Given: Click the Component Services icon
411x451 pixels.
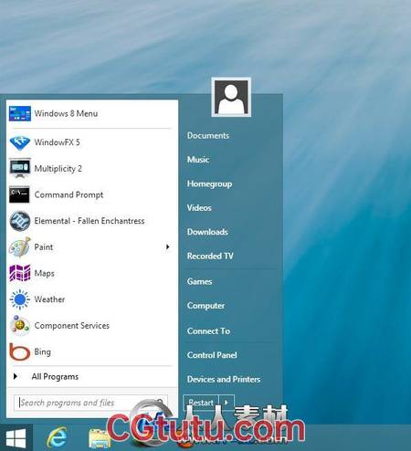Looking at the screenshot, I should point(20,326).
